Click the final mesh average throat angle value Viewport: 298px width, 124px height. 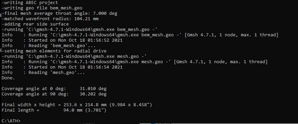pos(105,13)
